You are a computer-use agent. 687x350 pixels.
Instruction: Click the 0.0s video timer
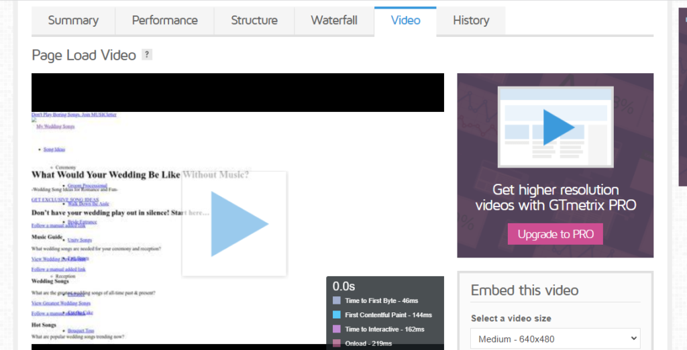(x=343, y=286)
